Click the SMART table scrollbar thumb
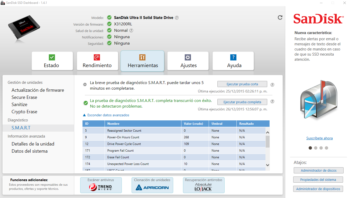This screenshot has width=350, height=198. tap(268, 142)
